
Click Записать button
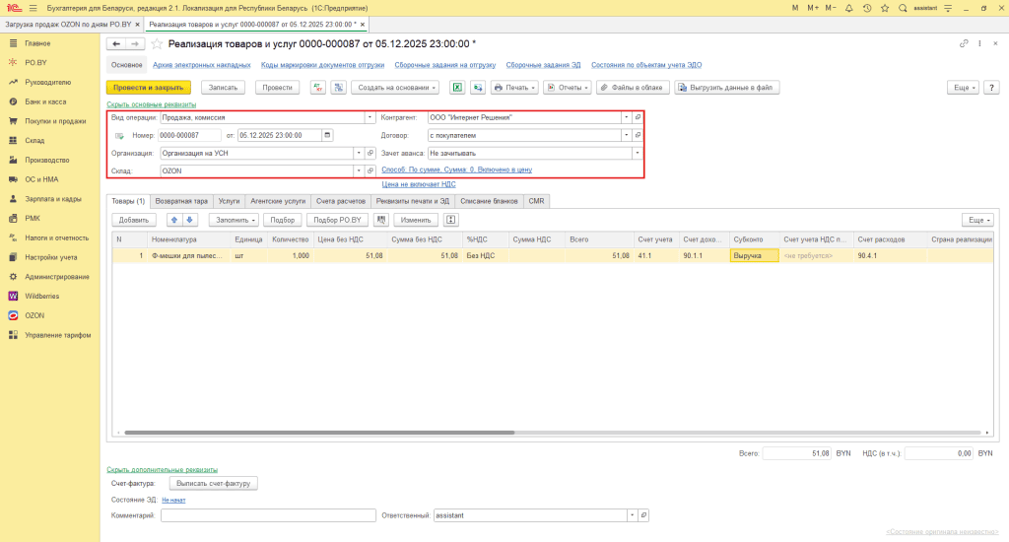[x=224, y=88]
